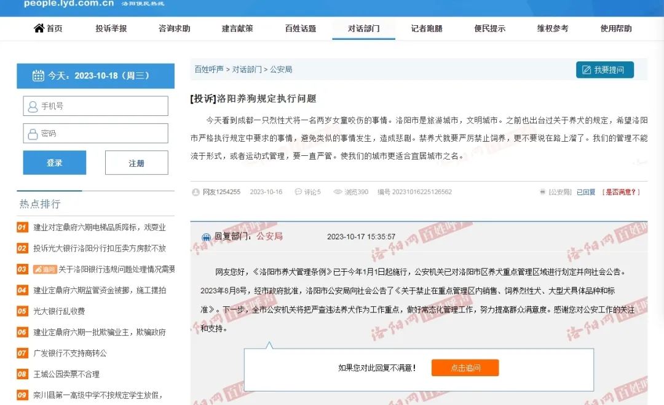Image resolution: width=664 pixels, height=405 pixels.
Task: Click the 04 rank badge
Action: click(22, 290)
